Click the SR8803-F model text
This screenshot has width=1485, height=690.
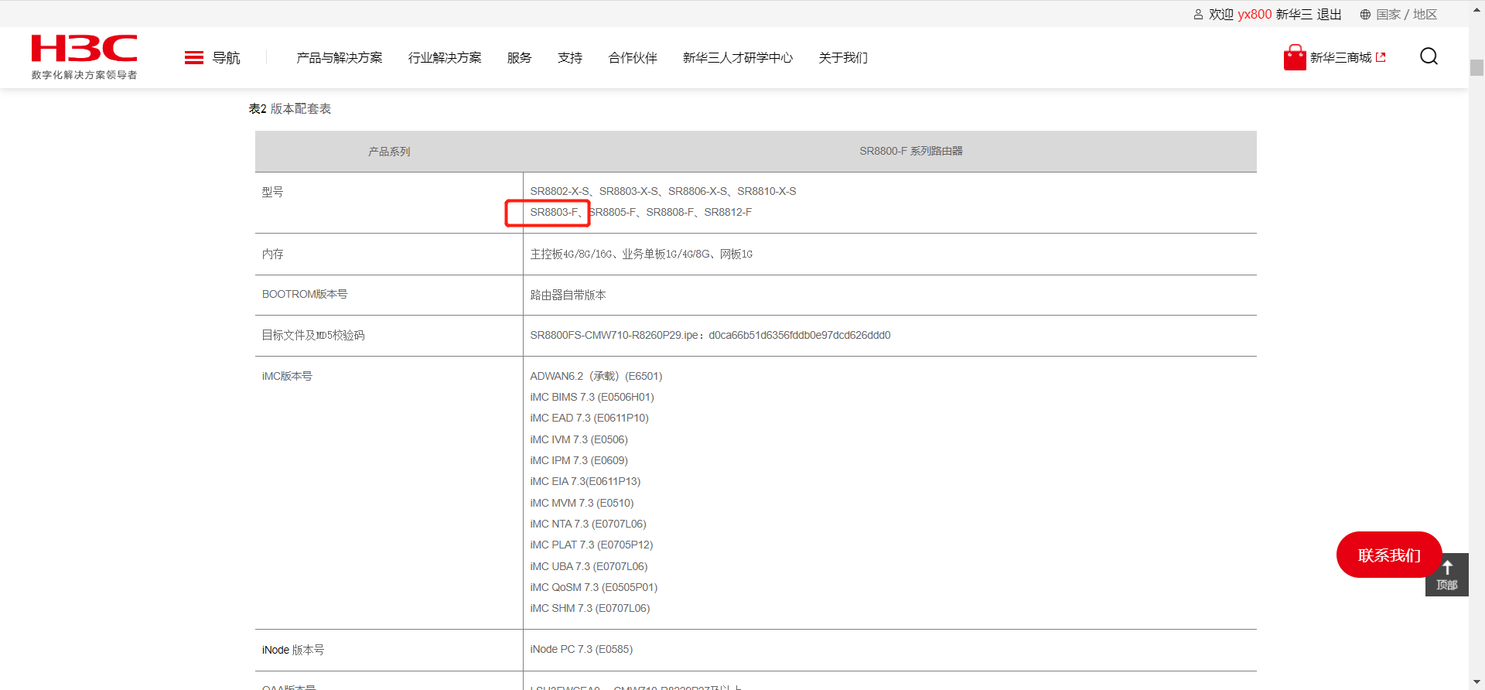tap(554, 212)
